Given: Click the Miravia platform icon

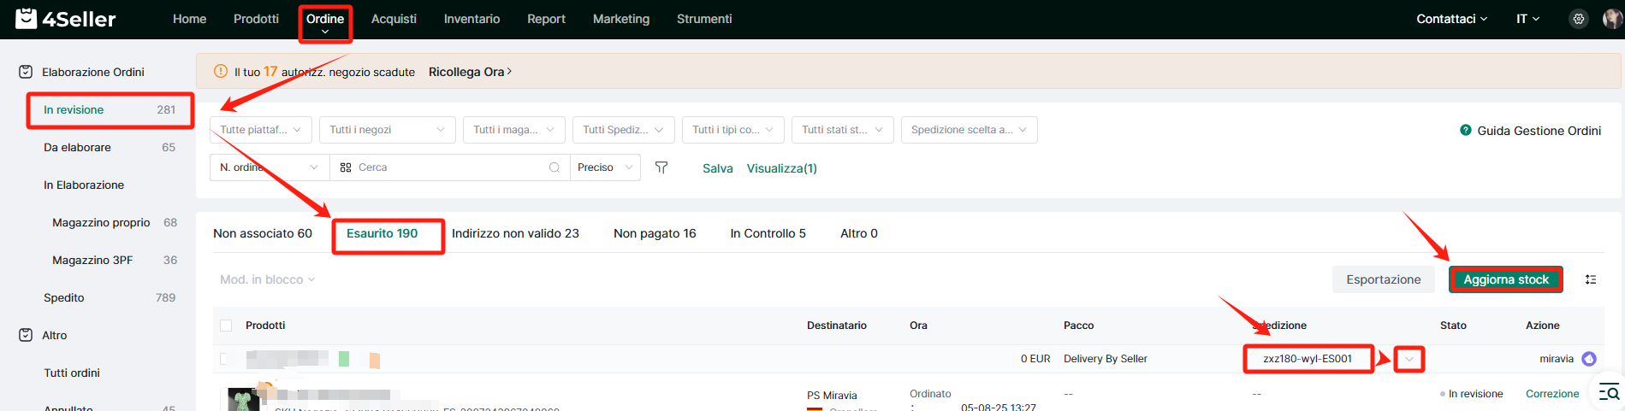Looking at the screenshot, I should click(1589, 359).
